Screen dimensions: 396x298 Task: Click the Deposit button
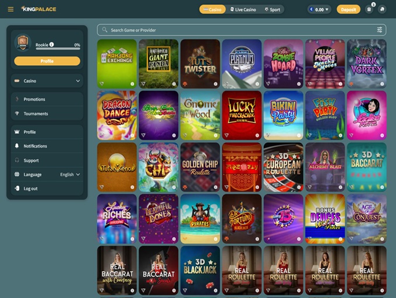point(348,9)
